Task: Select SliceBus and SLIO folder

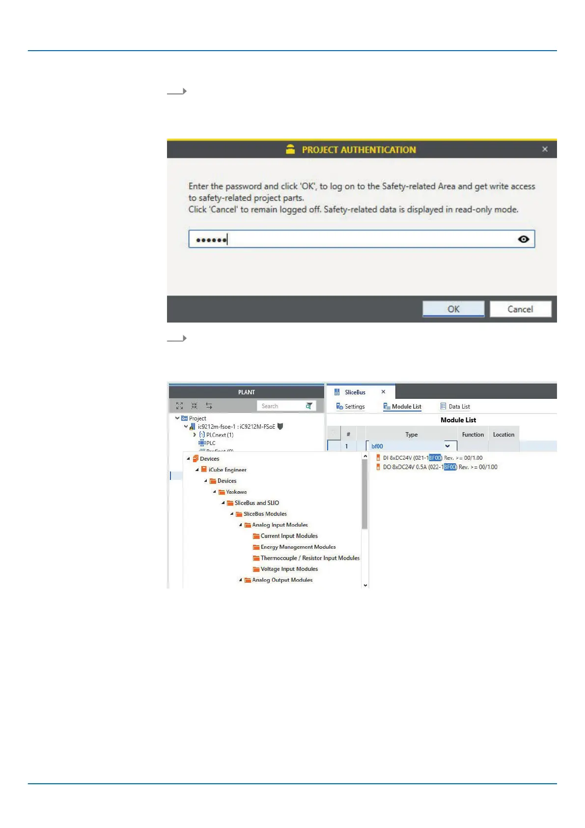Action: point(257,503)
